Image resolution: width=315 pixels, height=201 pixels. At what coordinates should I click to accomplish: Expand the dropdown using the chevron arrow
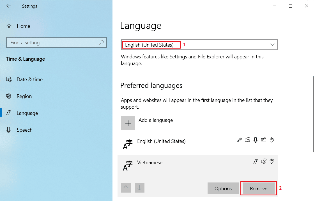click(x=272, y=45)
